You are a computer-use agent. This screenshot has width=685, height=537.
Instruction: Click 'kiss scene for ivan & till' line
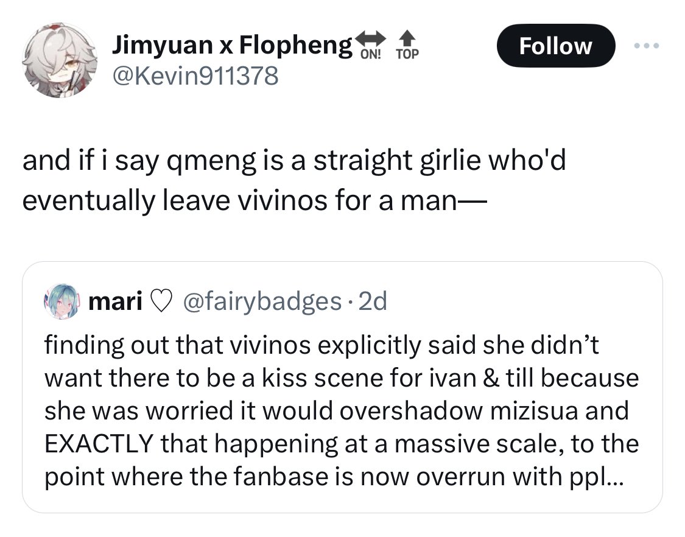tap(342, 378)
